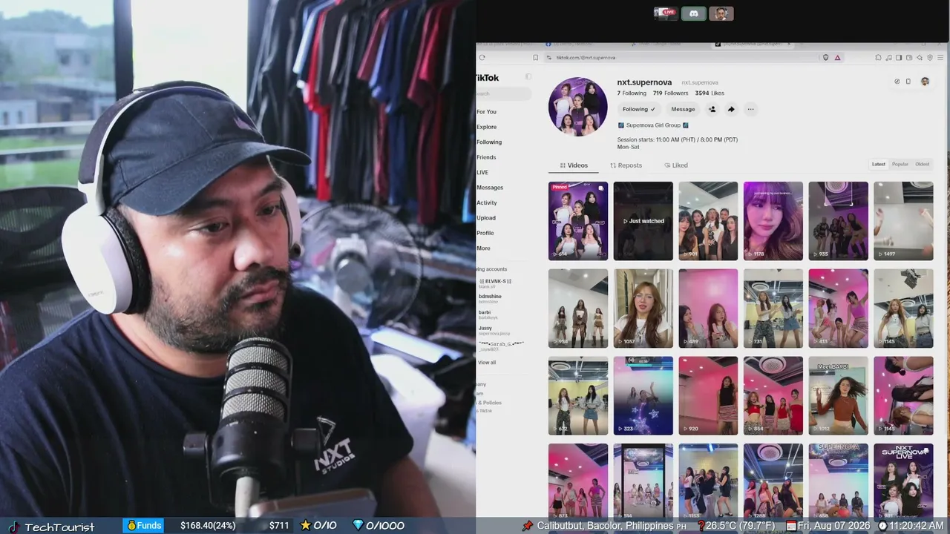Expand More in TikTok sidebar
The width and height of the screenshot is (950, 534).
tap(483, 248)
